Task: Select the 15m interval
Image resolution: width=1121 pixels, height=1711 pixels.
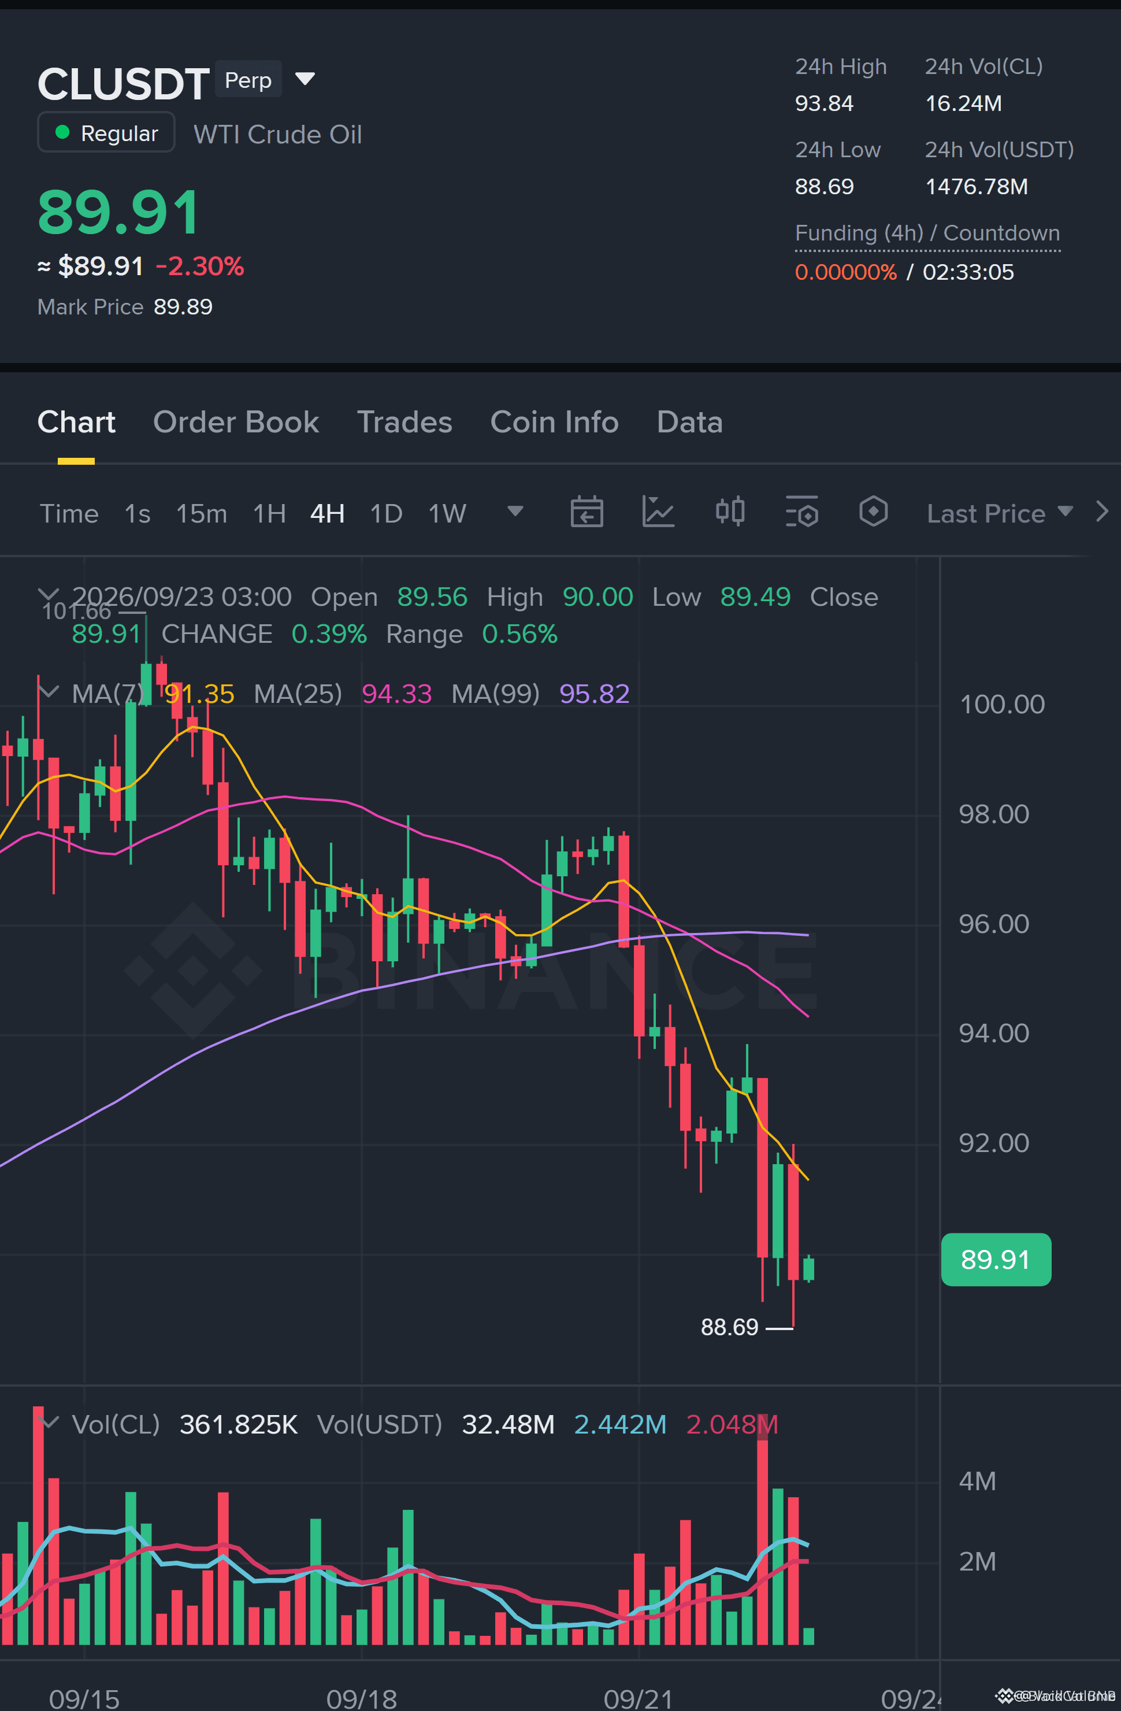Action: (201, 513)
